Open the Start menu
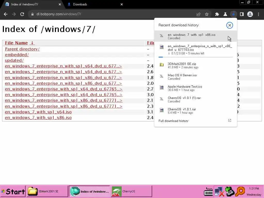This screenshot has width=264, height=198. (13, 191)
